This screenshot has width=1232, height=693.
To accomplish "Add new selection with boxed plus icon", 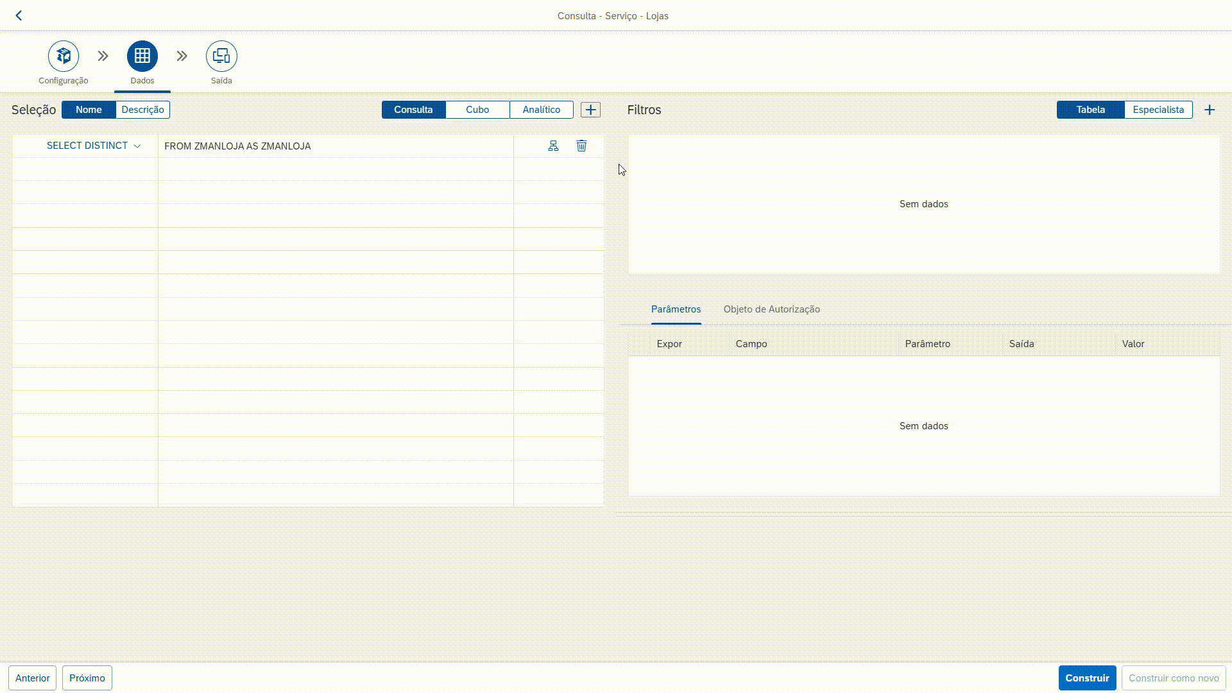I will point(590,110).
